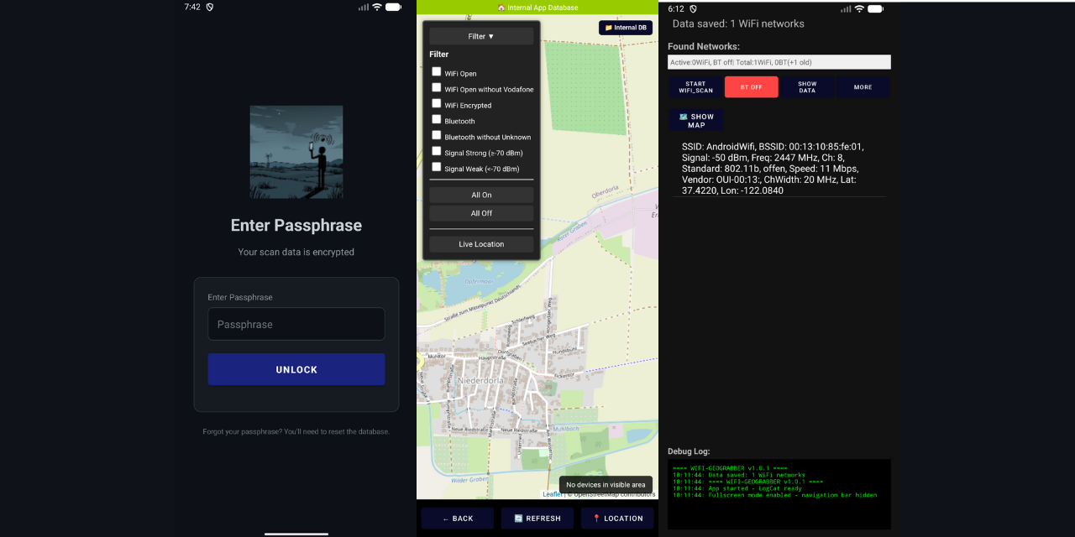Tap the Location pin button
1075x537 pixels.
(x=617, y=519)
